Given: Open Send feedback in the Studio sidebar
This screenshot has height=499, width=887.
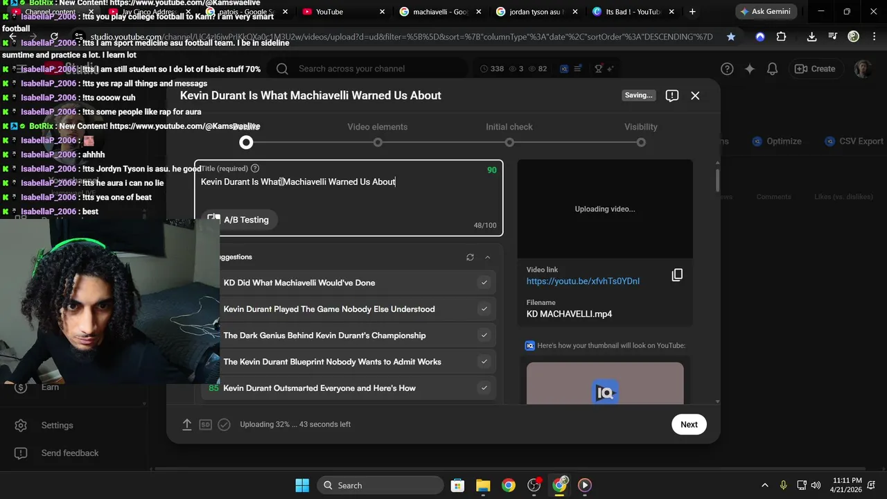Looking at the screenshot, I should coord(69,453).
